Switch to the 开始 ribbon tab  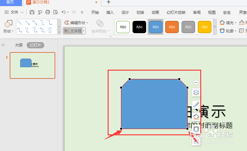click(x=95, y=12)
